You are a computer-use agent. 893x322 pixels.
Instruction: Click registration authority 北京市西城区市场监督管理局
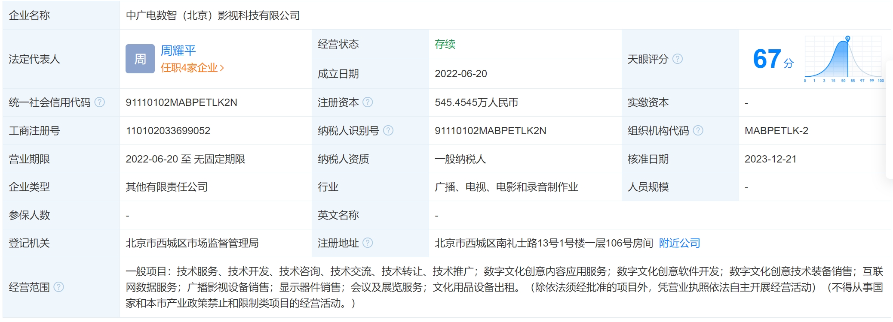pyautogui.click(x=192, y=243)
